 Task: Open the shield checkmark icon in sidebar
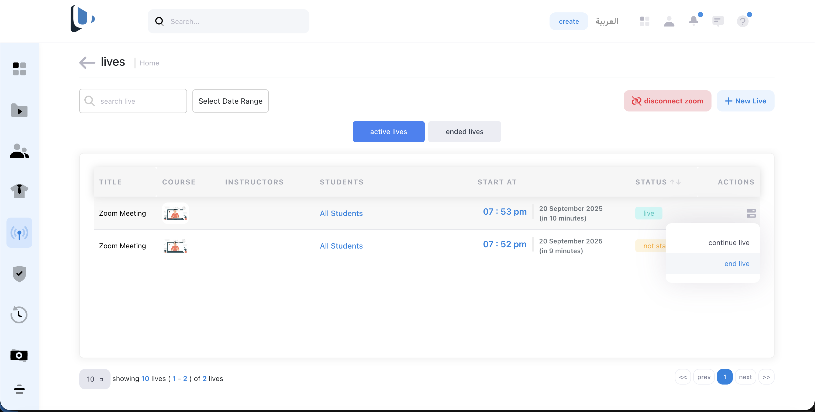(19, 274)
